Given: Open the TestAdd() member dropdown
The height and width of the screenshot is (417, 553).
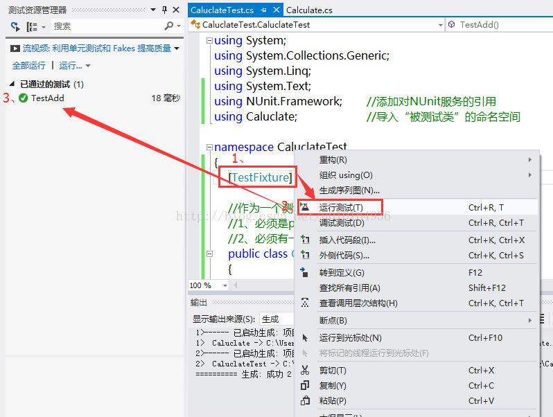Looking at the screenshot, I should (499, 25).
